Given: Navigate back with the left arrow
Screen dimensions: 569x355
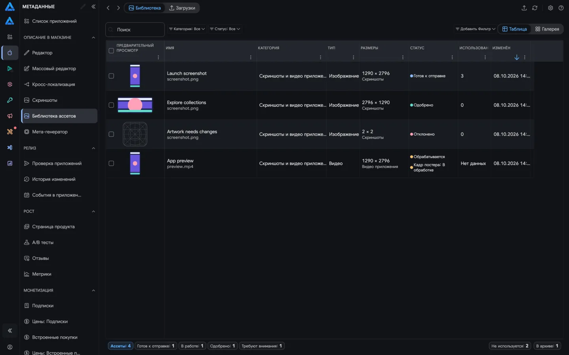Looking at the screenshot, I should point(108,8).
